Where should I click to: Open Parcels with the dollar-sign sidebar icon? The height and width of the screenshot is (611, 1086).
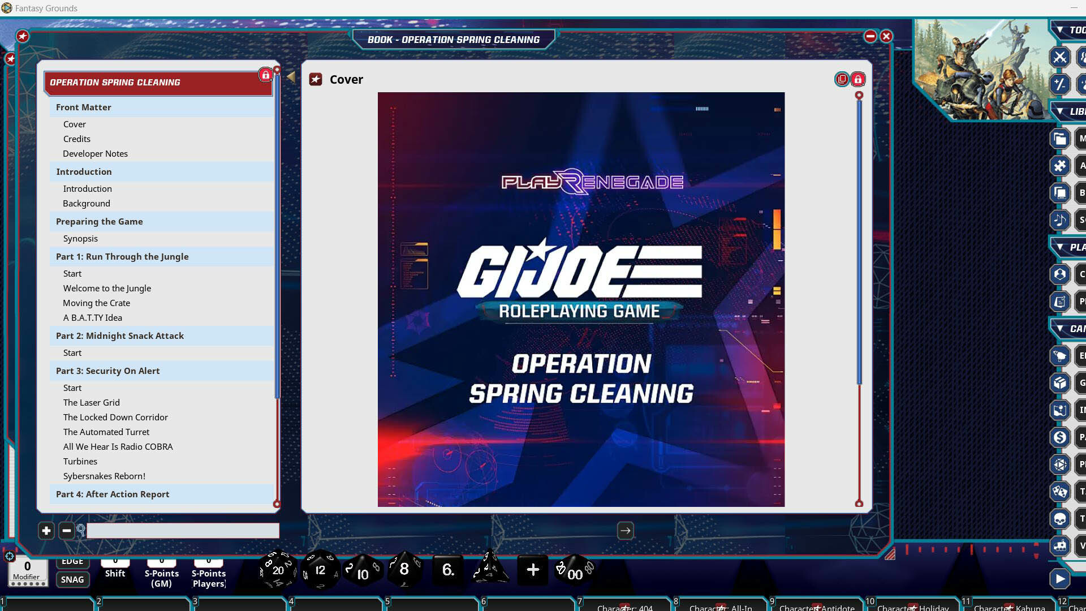coord(1060,437)
